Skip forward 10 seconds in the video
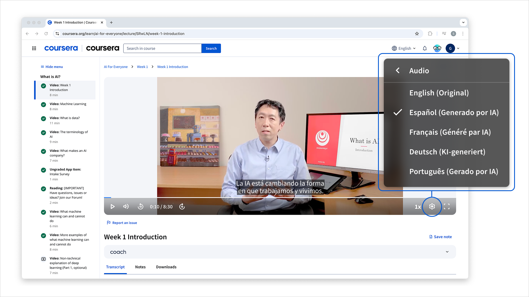Image resolution: width=529 pixels, height=297 pixels. tap(182, 207)
